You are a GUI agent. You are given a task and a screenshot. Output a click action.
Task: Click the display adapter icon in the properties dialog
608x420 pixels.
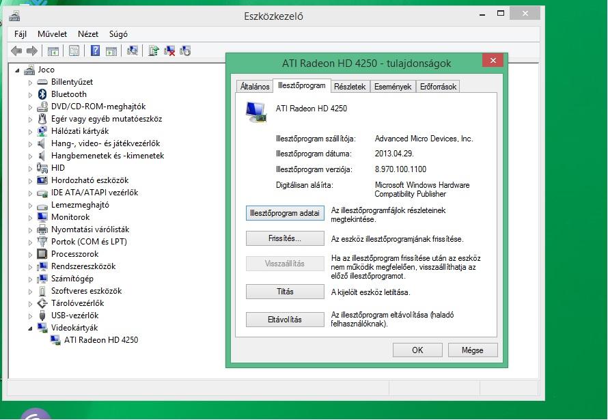[x=256, y=112]
